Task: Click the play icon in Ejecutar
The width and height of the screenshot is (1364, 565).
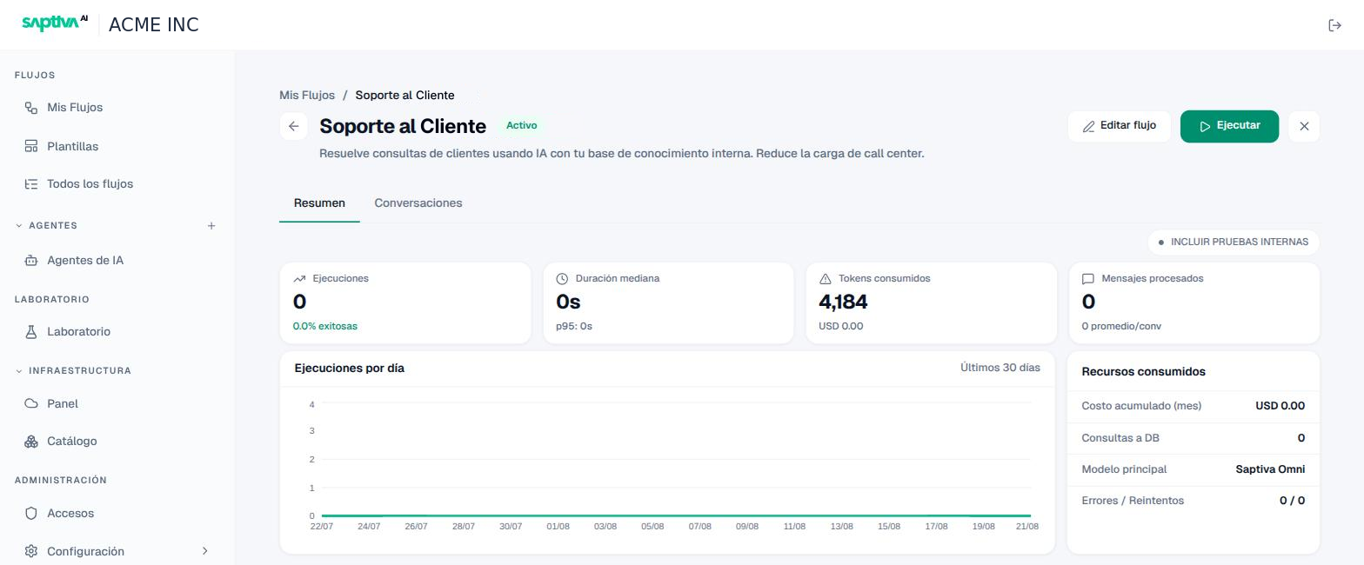Action: point(1205,127)
